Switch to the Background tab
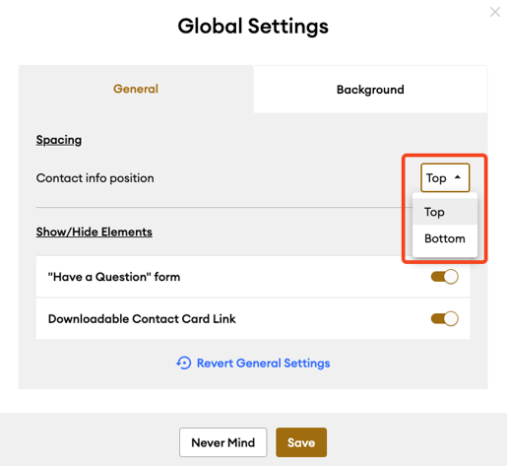The height and width of the screenshot is (466, 507). coord(370,90)
